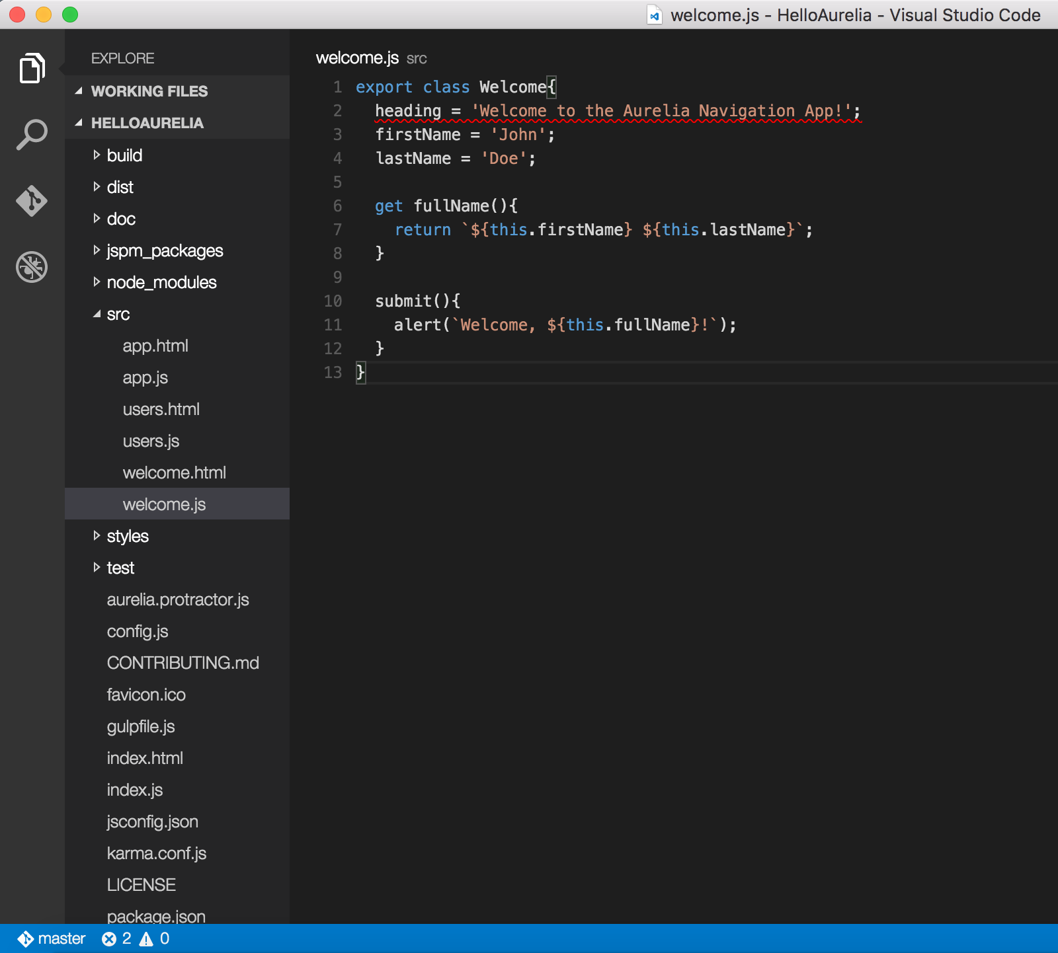Image resolution: width=1058 pixels, height=953 pixels.
Task: Click the errors count icon in status bar
Action: point(109,938)
